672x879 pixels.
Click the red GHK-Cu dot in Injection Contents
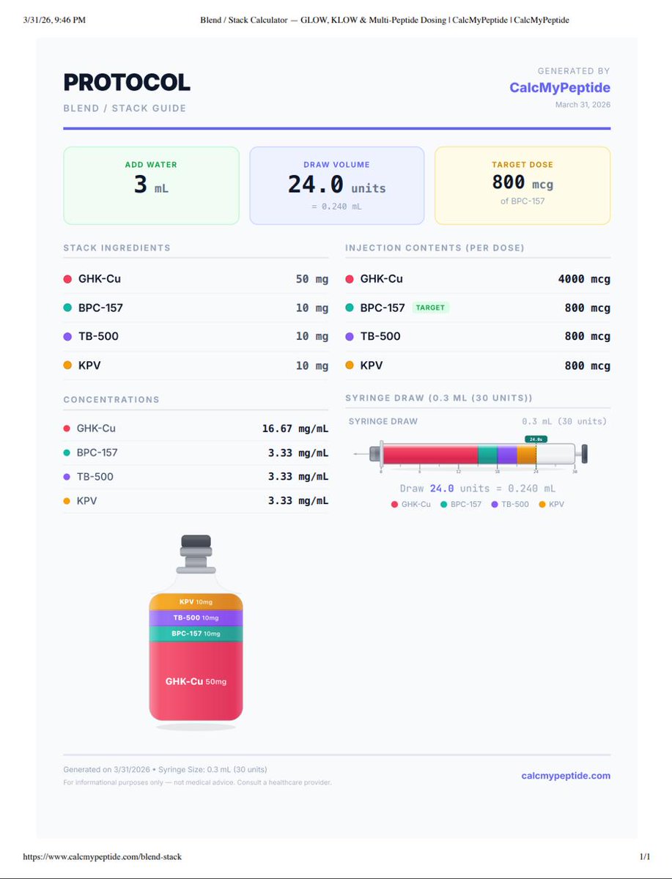tap(349, 279)
